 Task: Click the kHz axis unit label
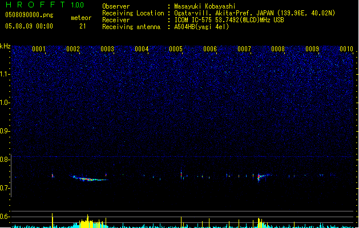5,46
